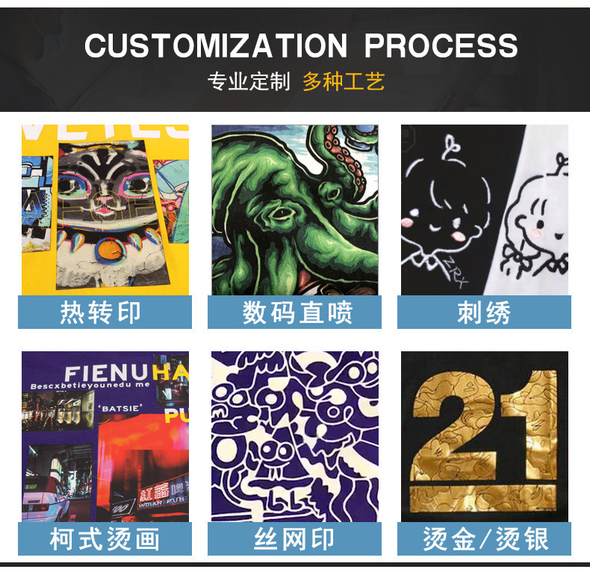The width and height of the screenshot is (590, 578).
Task: Select the gold foil 21 image
Action: [x=485, y=436]
